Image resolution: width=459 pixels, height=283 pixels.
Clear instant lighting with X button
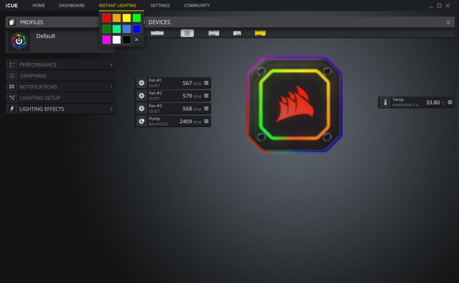(x=137, y=39)
